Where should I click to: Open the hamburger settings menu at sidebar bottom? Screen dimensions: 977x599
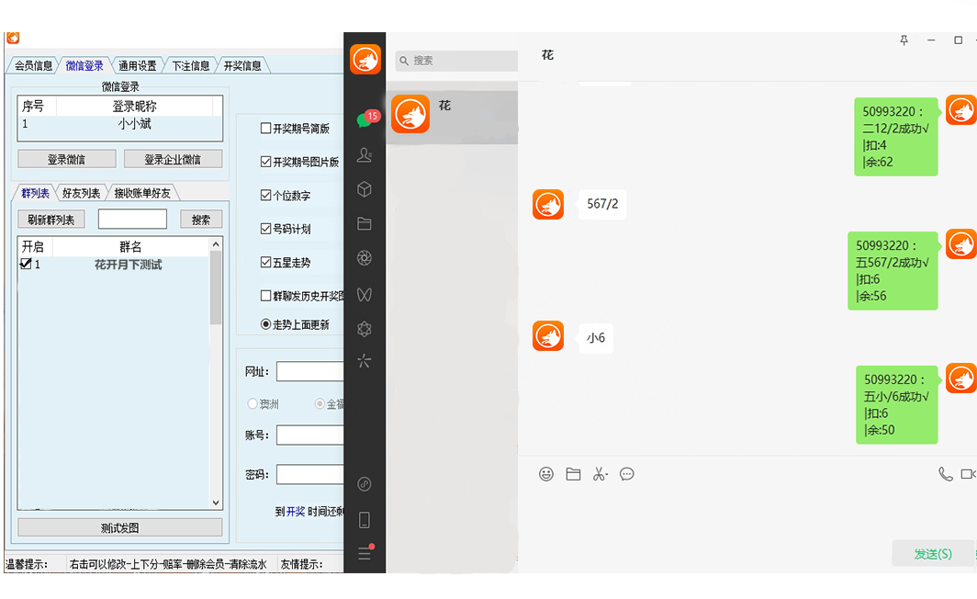[x=365, y=554]
